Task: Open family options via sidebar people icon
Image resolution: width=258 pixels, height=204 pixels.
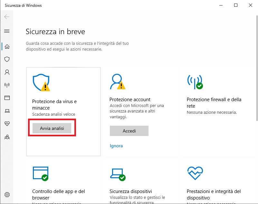Action: [7, 137]
